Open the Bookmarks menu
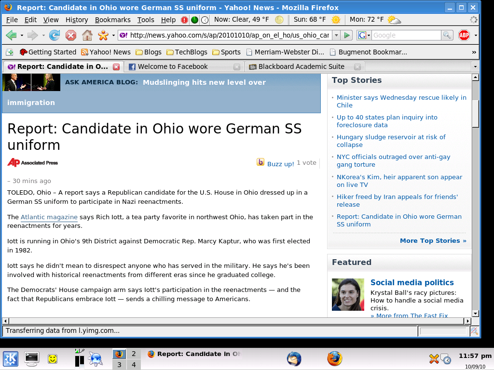 point(112,20)
